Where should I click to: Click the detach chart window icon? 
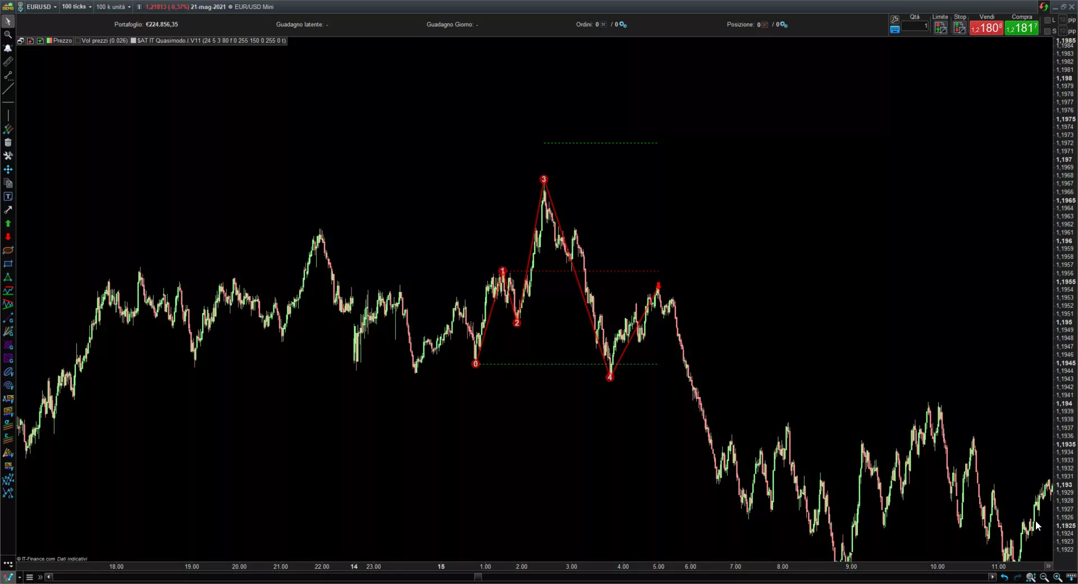coord(21,41)
